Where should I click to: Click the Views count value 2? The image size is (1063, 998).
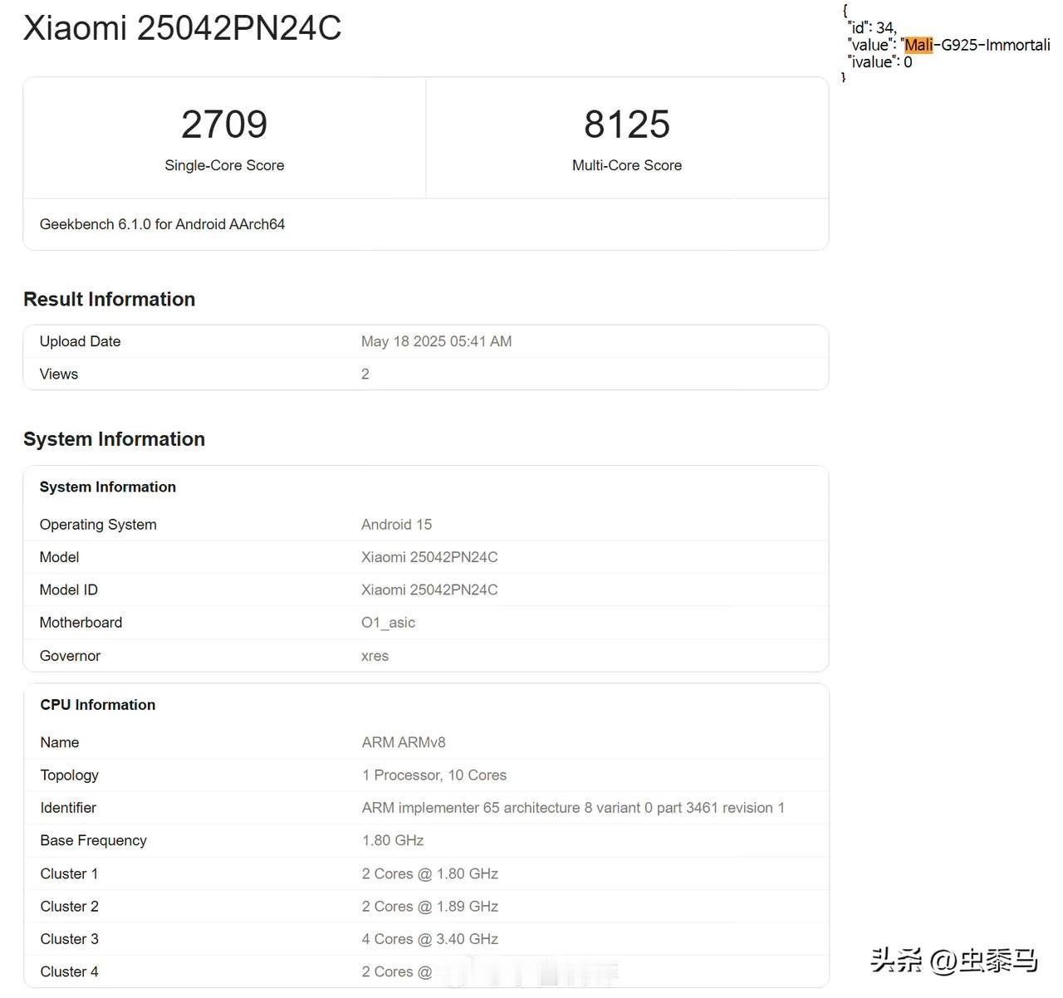pos(365,374)
